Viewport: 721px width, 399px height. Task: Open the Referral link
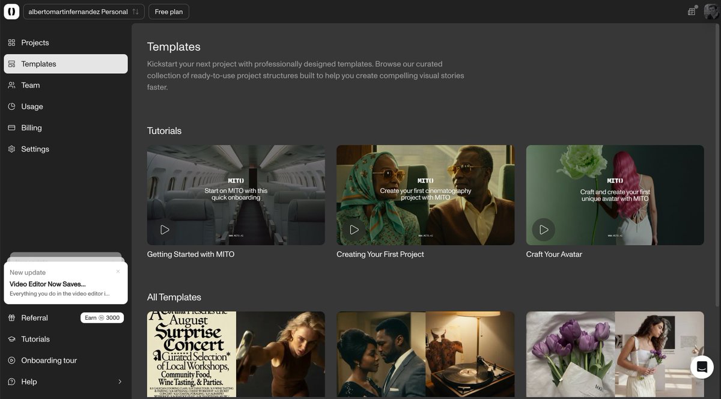click(x=34, y=318)
